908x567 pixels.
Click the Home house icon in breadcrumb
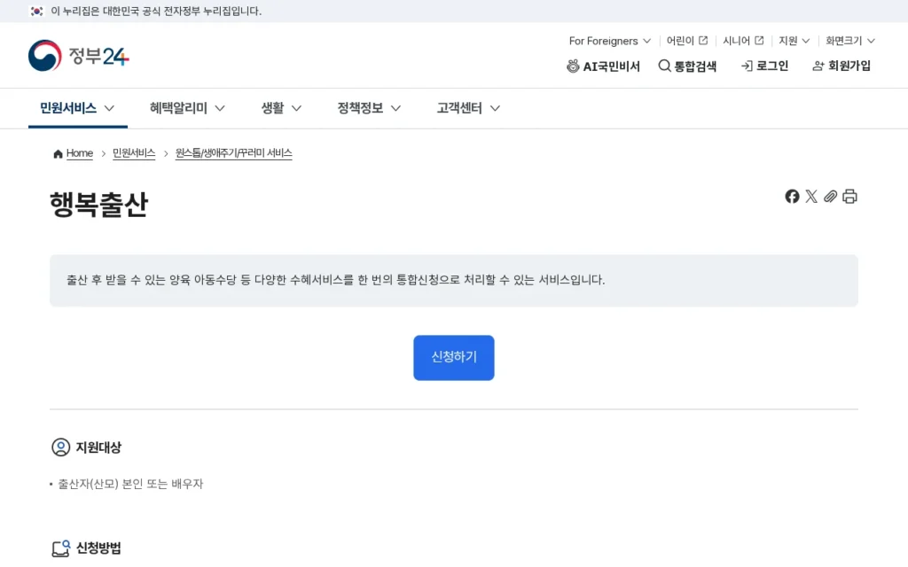(x=58, y=153)
